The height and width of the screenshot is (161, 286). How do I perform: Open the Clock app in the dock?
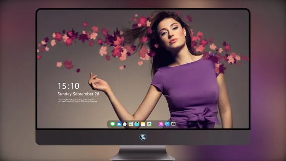pyautogui.click(x=125, y=124)
